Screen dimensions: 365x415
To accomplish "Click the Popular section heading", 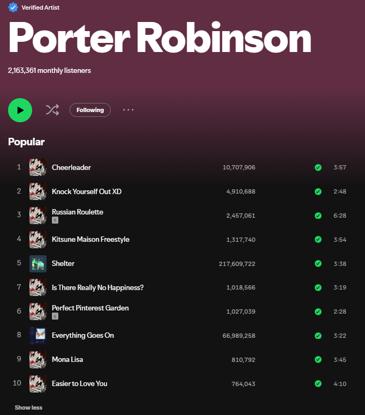I will point(26,142).
